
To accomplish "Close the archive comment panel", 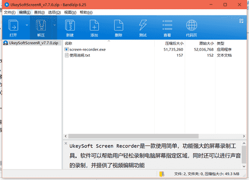I will point(66,143).
